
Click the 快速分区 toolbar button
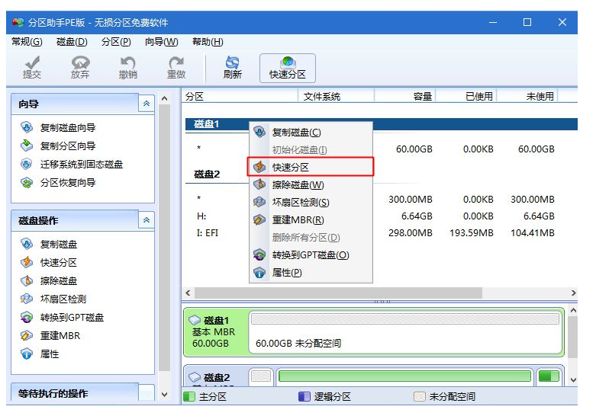pos(287,67)
